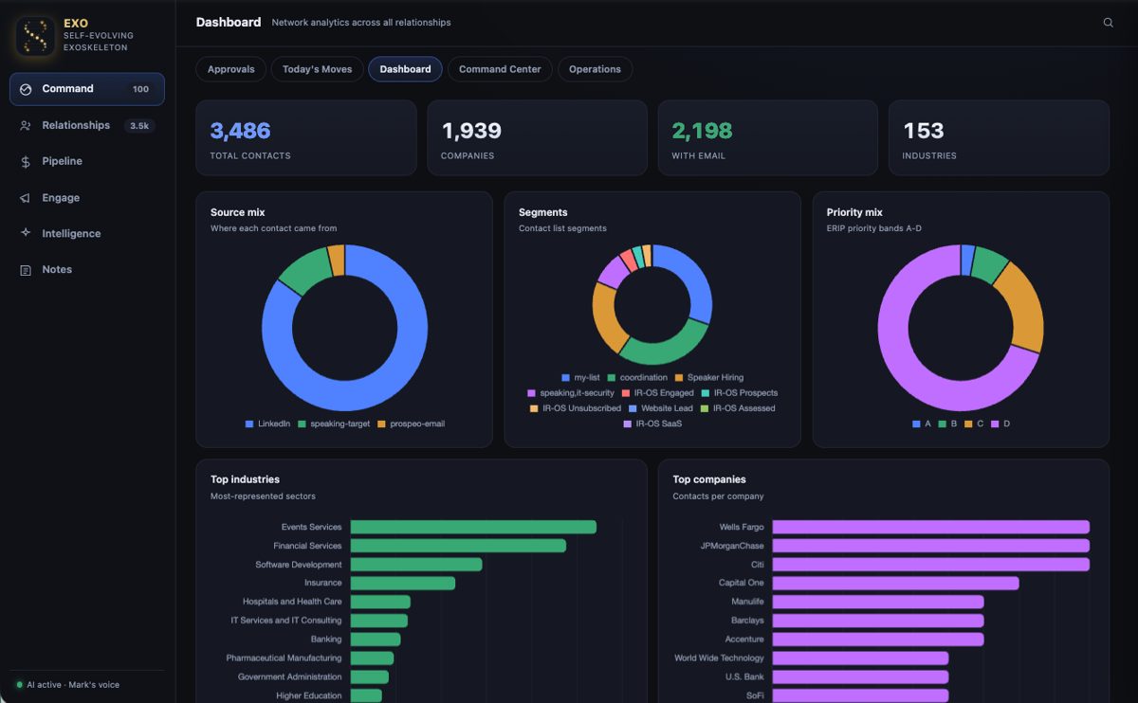Open the Operations tab

tap(595, 69)
